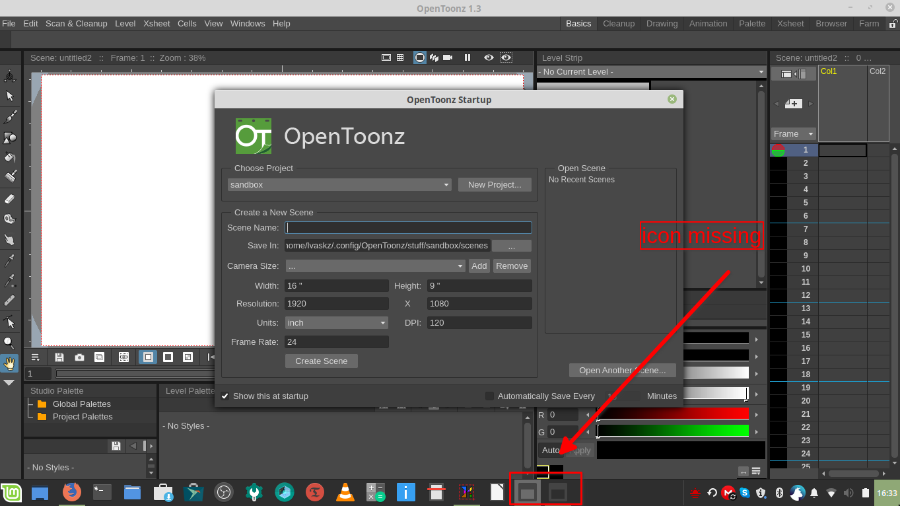Launch VLC from the taskbar
The image size is (900, 506).
(x=345, y=492)
